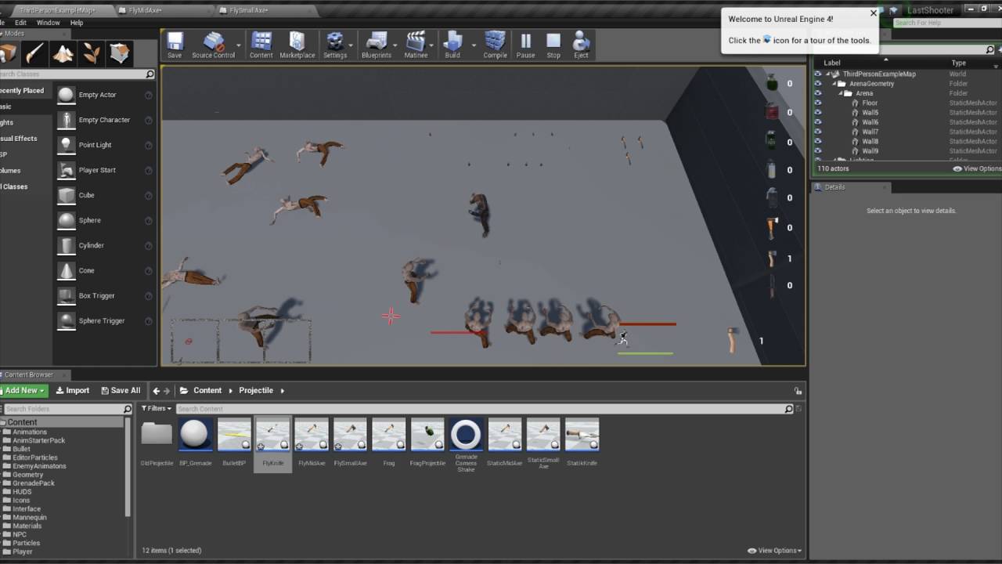Expand the arrow after Projectile breadcrumb
Viewport: 1002px width, 564px height.
click(283, 390)
